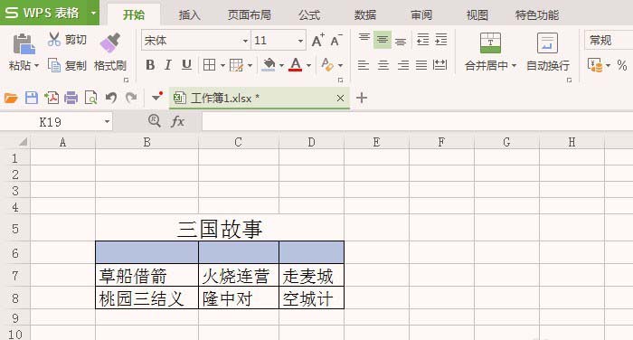This screenshot has width=633, height=340.
Task: Add a new document tab with plus button
Action: [362, 98]
